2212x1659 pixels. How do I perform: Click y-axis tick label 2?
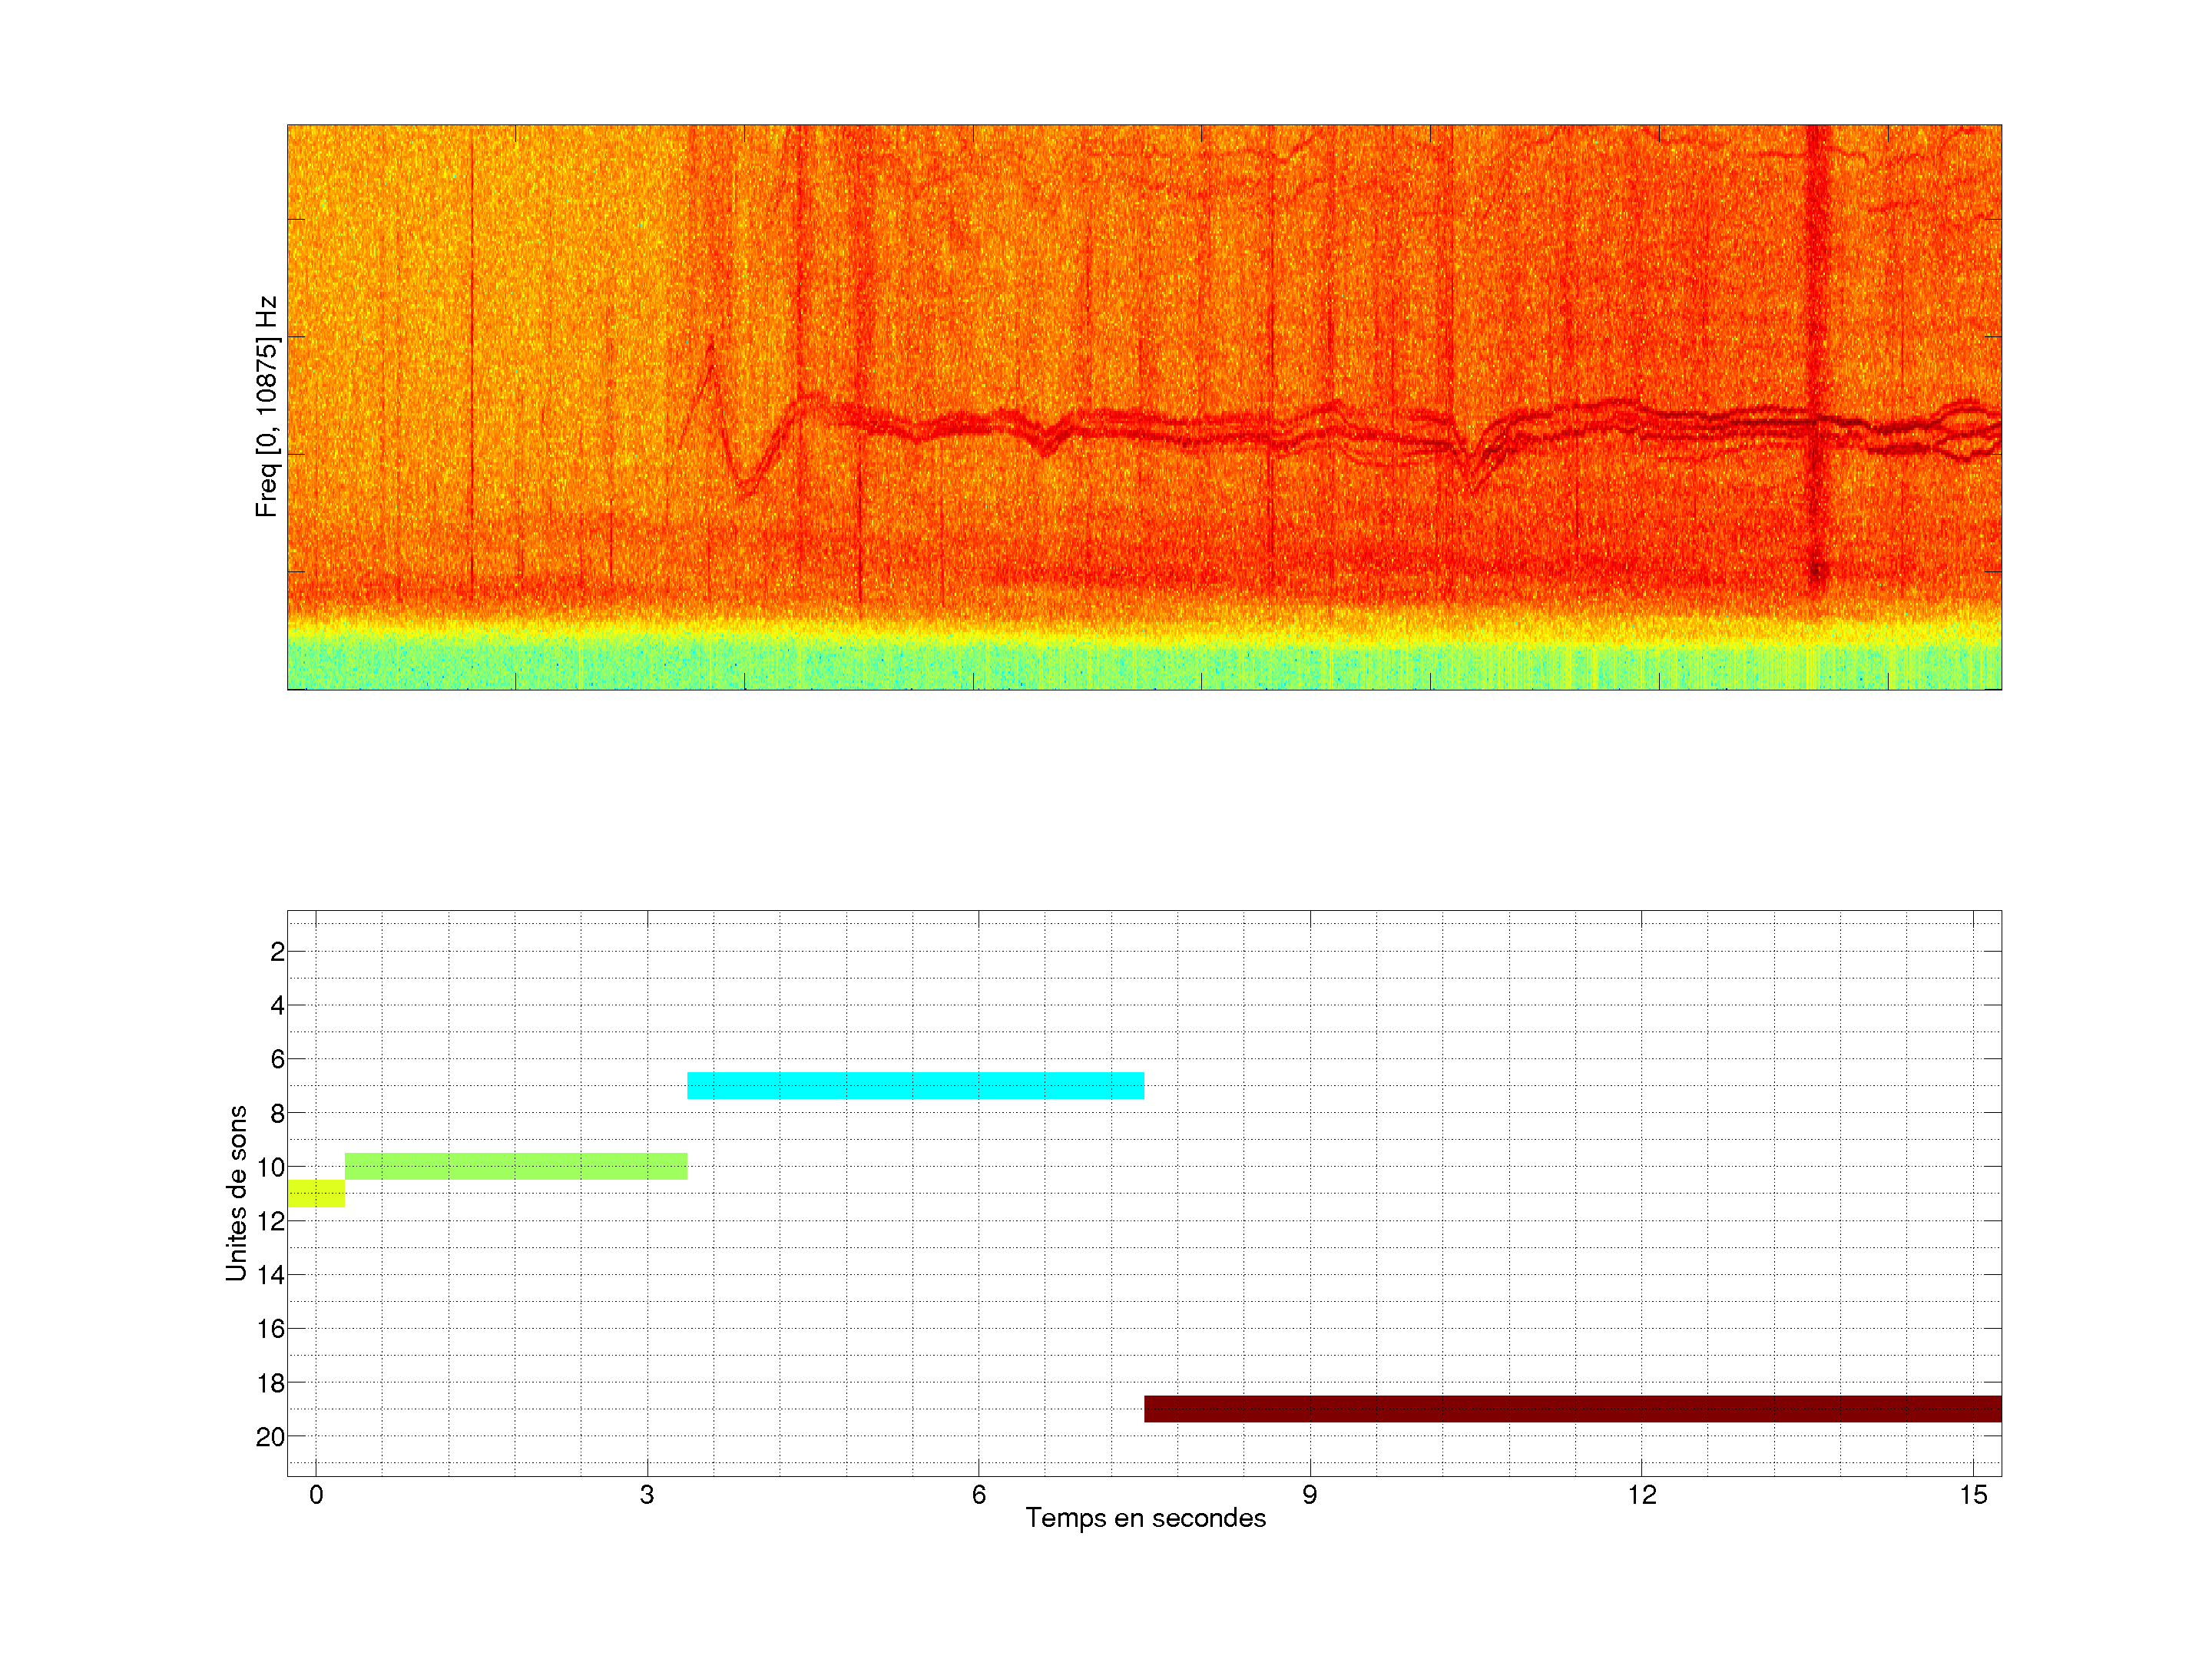click(x=277, y=952)
